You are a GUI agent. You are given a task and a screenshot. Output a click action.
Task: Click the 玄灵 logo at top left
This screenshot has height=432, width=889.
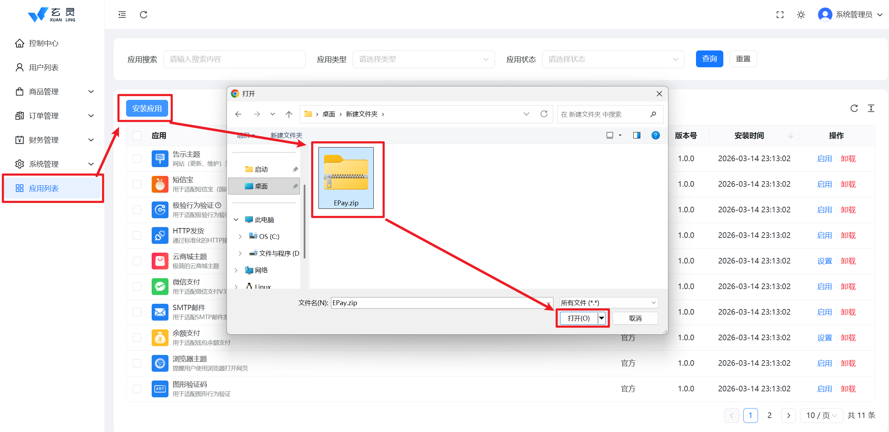tap(51, 14)
